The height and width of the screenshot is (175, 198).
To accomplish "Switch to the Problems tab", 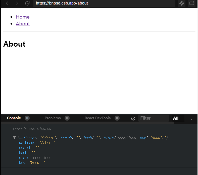I will point(53,118).
